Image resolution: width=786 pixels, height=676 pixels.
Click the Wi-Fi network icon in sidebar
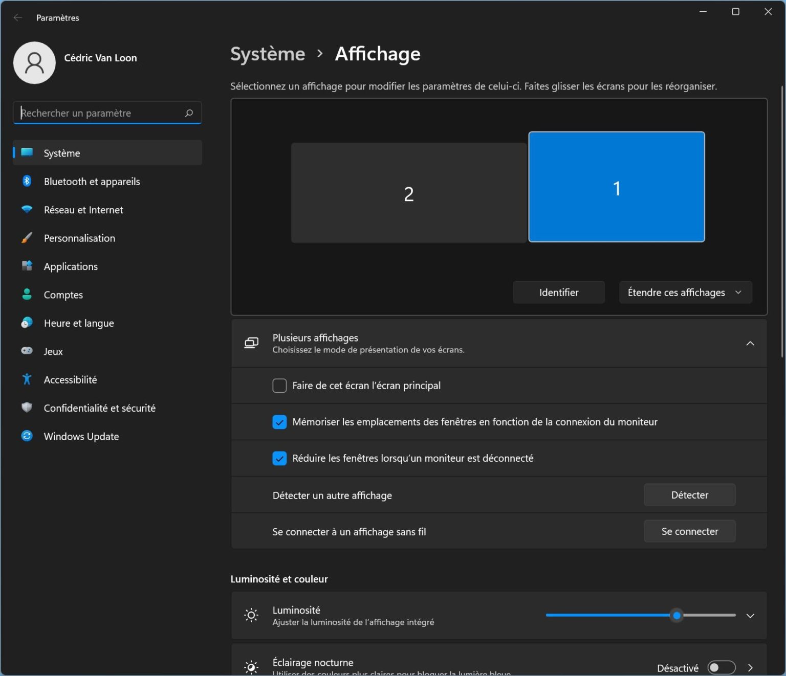27,209
